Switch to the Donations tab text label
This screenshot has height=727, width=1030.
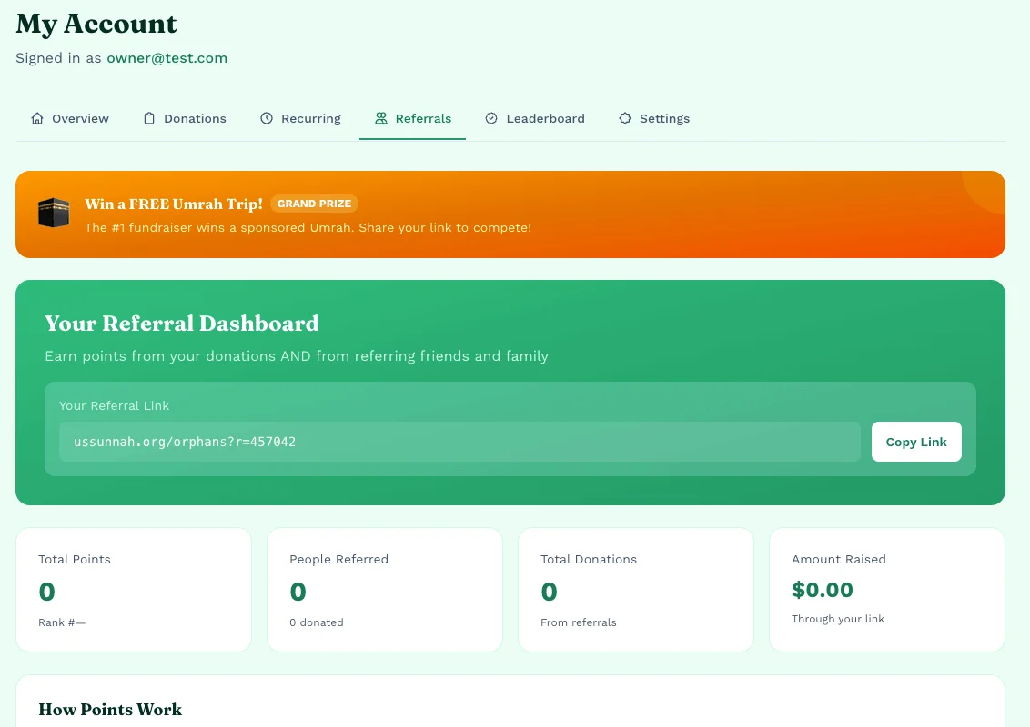[195, 118]
